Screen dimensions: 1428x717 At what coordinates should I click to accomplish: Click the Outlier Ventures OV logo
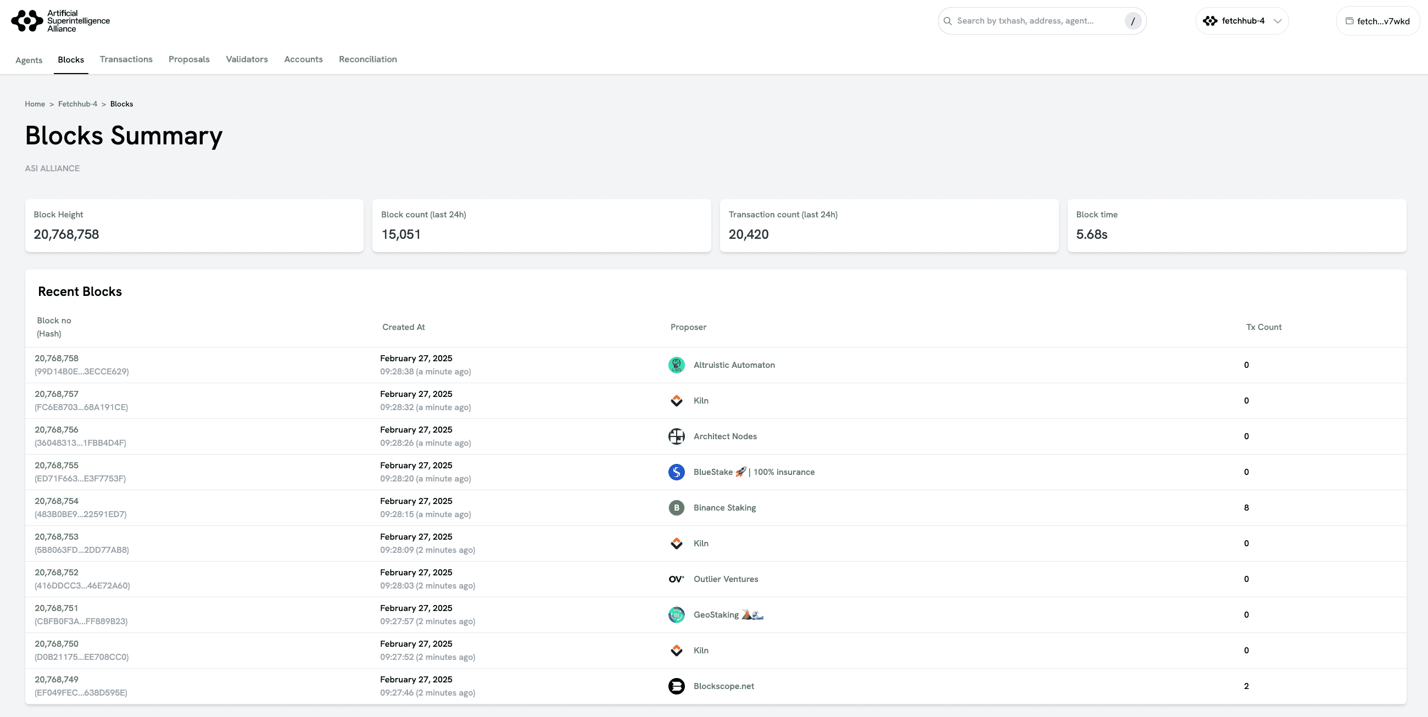tap(676, 579)
